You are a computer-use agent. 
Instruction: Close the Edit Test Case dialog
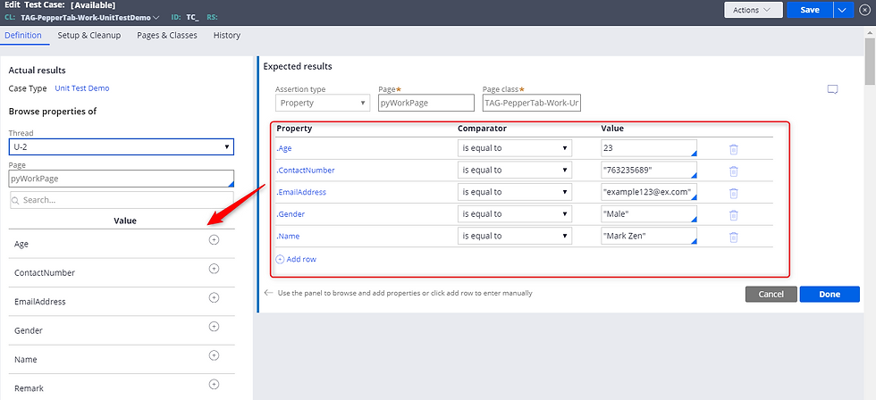864,10
